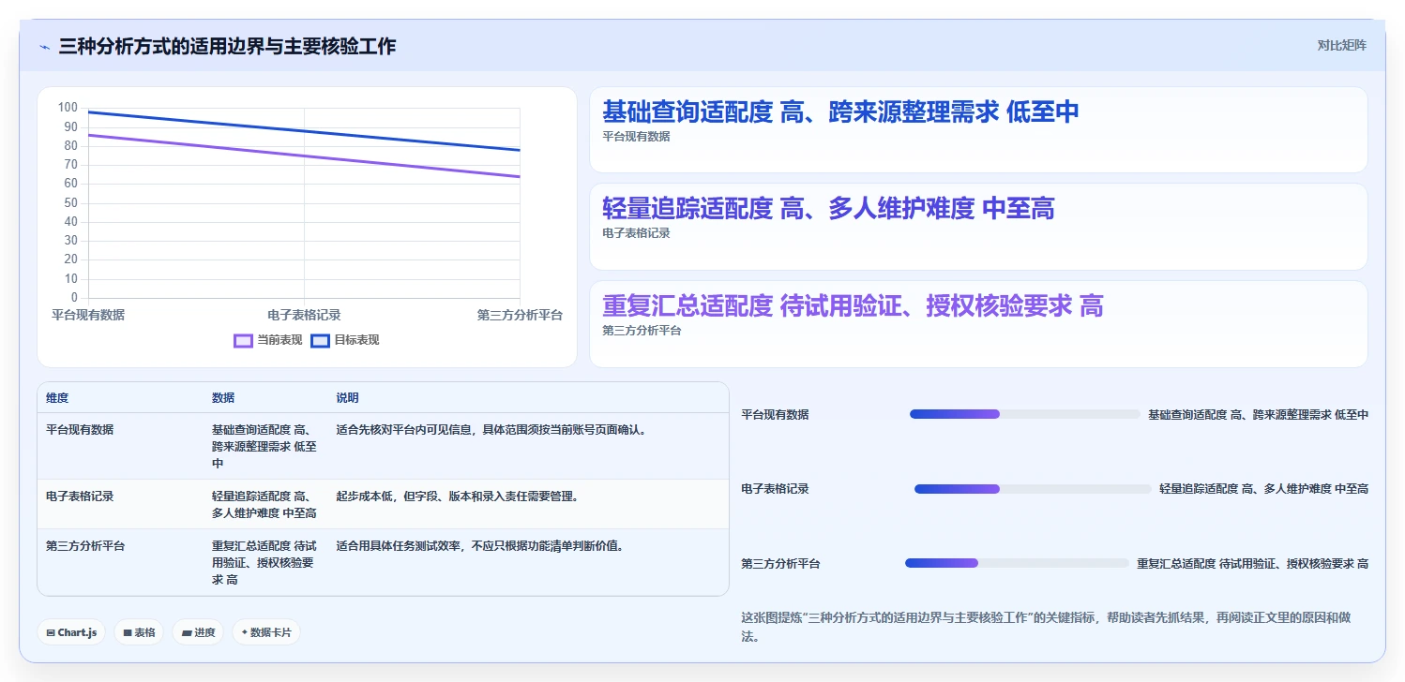Click chart x-axis label 平台现有数据

pyautogui.click(x=88, y=315)
